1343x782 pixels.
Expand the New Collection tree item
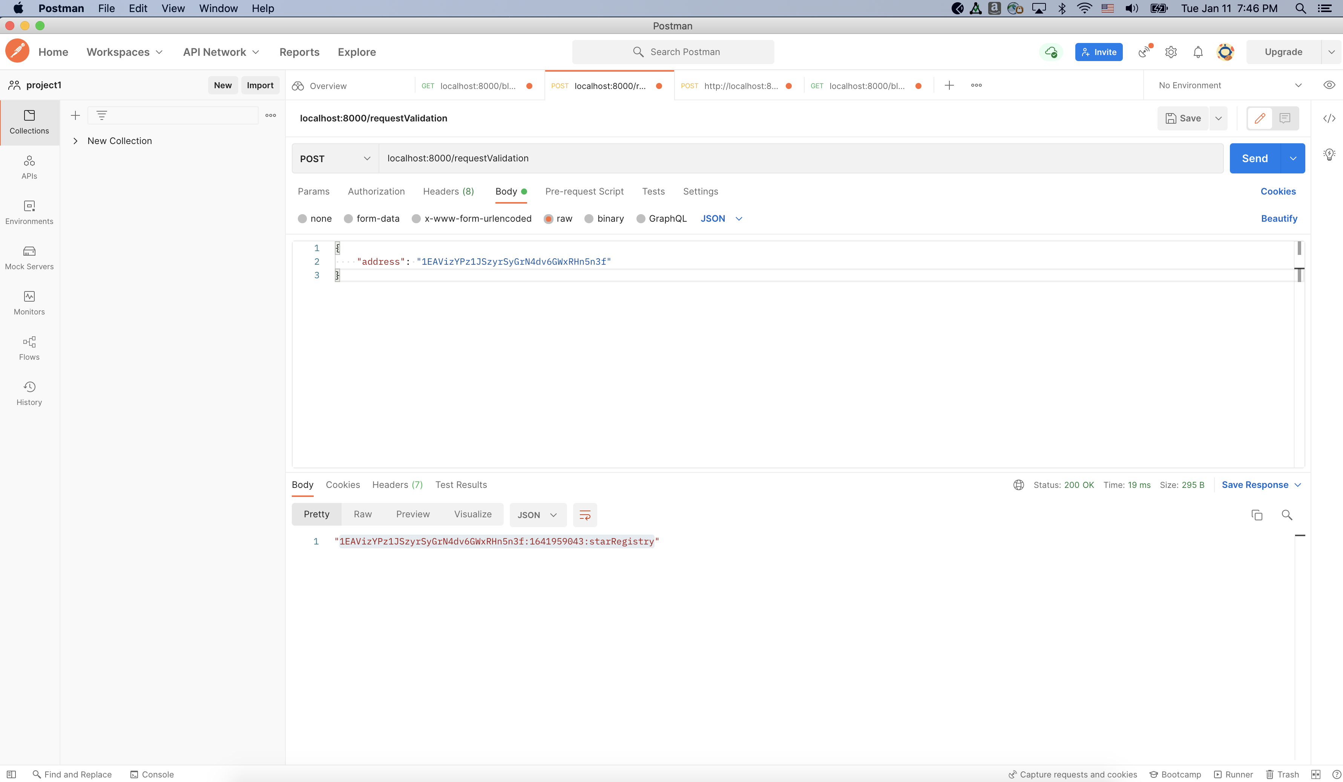tap(75, 141)
